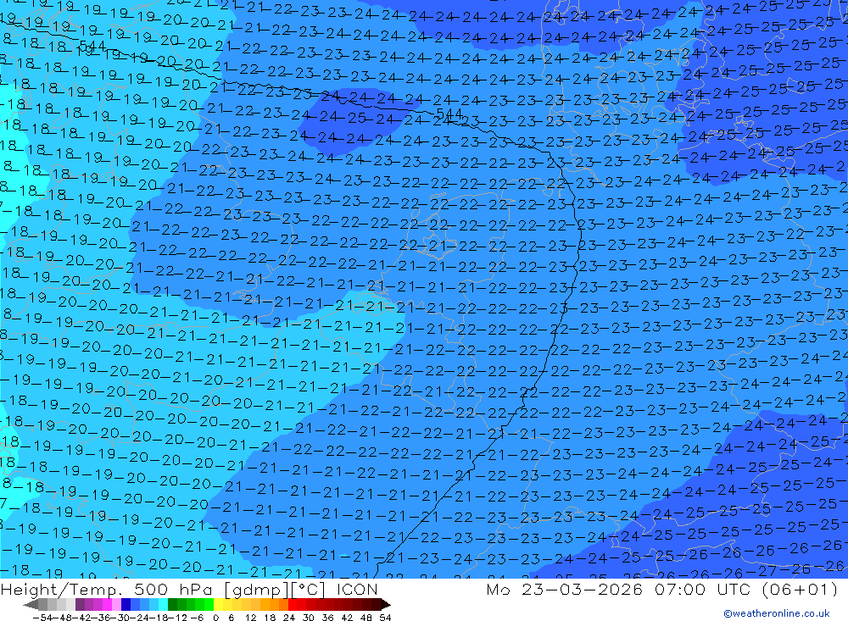
Task: Click the '[gdmp][°C]' units label
Action: click(x=274, y=589)
